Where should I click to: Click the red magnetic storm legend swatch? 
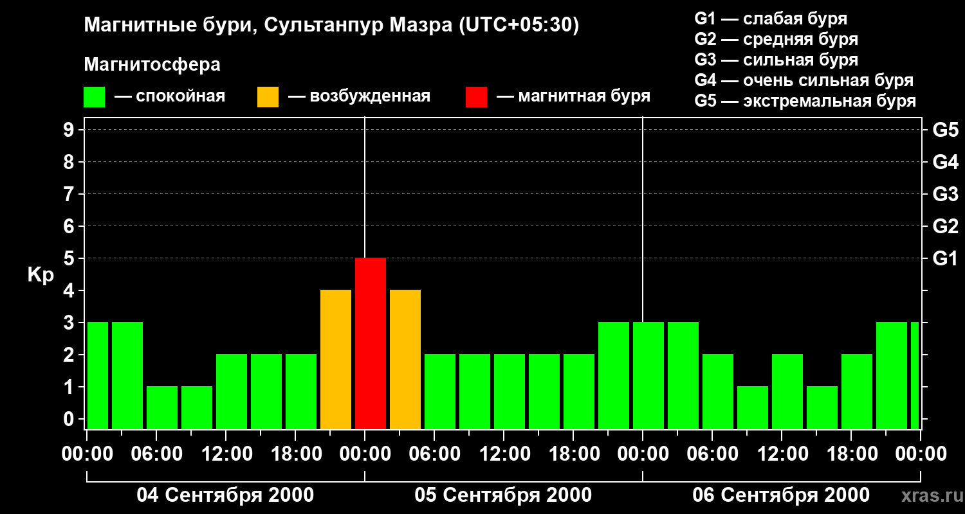[476, 97]
